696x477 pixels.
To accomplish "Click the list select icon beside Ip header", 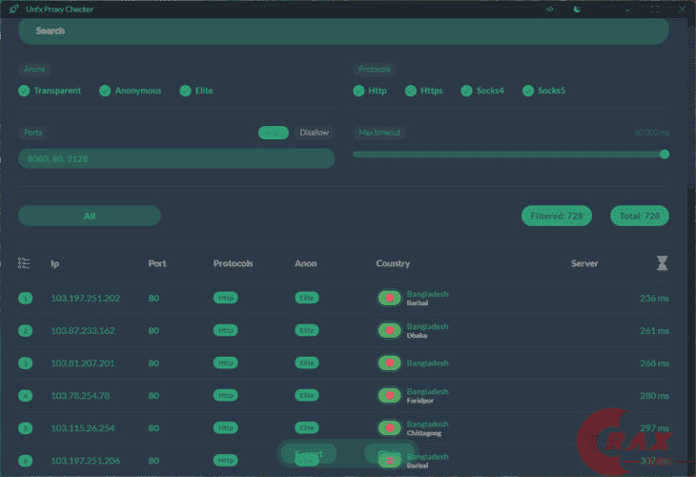I will pos(24,263).
